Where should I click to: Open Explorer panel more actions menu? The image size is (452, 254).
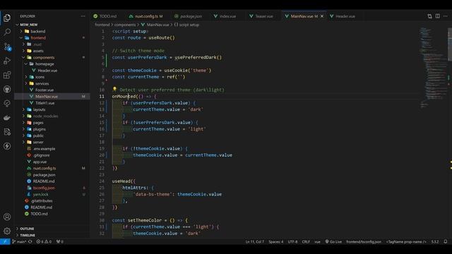coord(83,16)
